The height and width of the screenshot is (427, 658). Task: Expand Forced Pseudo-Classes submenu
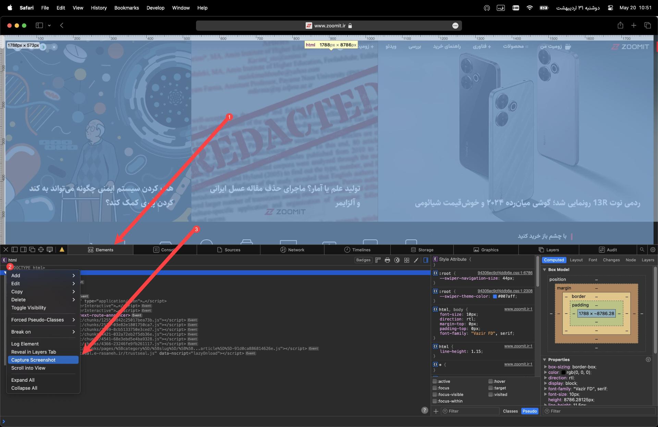pyautogui.click(x=43, y=320)
